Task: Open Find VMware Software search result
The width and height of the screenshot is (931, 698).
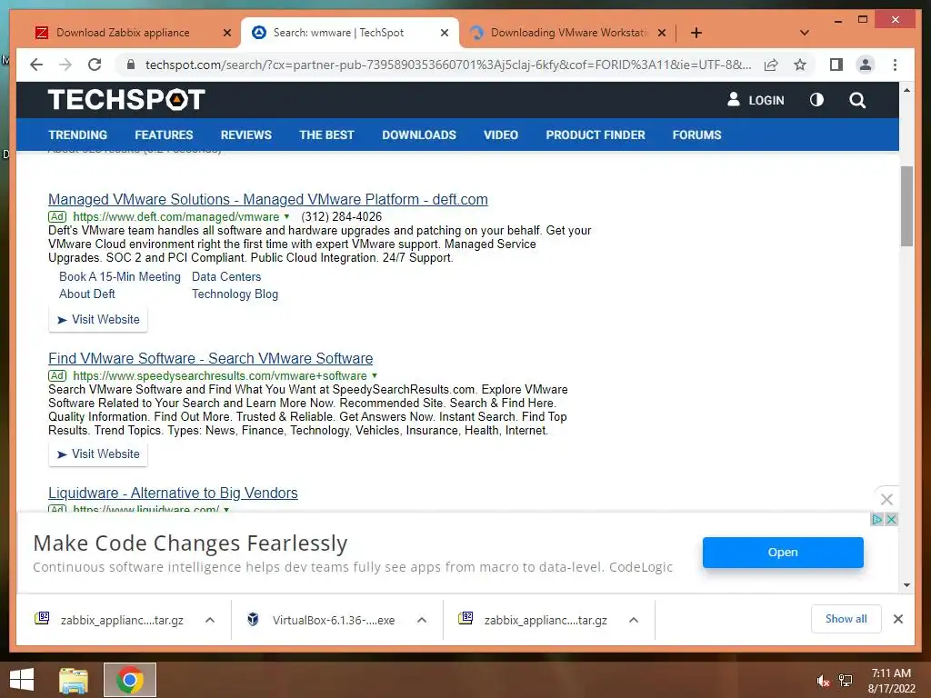Action: (210, 358)
